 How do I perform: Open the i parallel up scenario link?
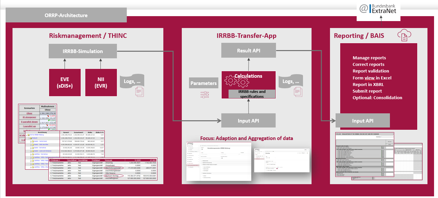[x=29, y=126]
